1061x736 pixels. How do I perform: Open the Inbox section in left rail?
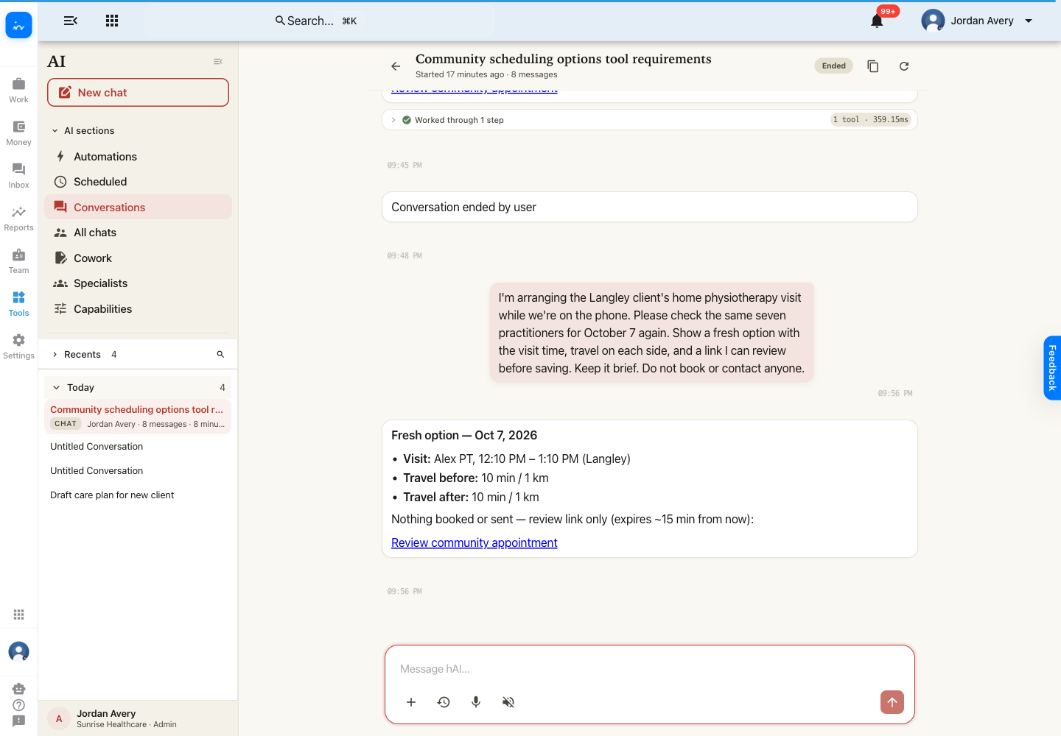coord(18,175)
